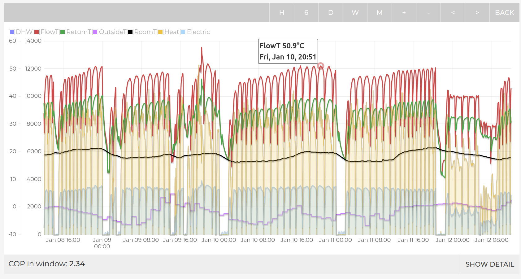This screenshot has height=279, width=521.
Task: Switch the graph to the hour view (H)
Action: point(281,13)
